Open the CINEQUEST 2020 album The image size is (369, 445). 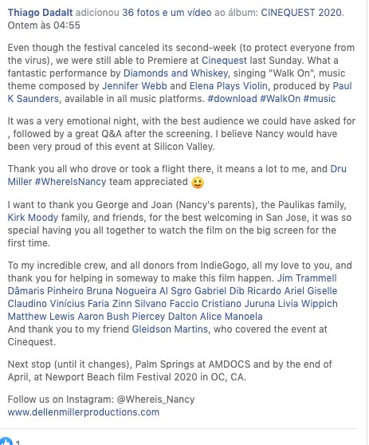click(301, 13)
